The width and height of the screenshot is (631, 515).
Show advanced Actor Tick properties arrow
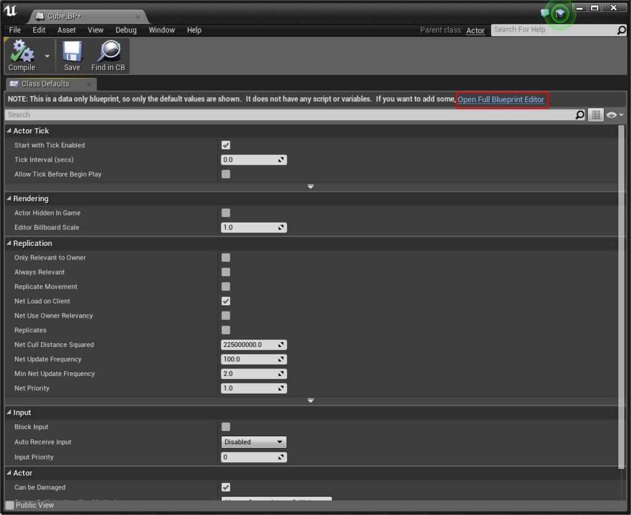(311, 187)
